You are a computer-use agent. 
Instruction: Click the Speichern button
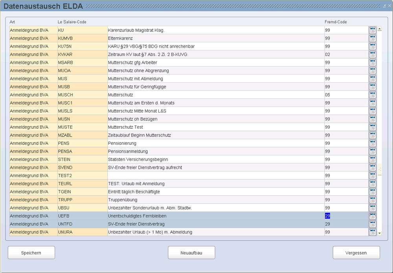point(31,253)
